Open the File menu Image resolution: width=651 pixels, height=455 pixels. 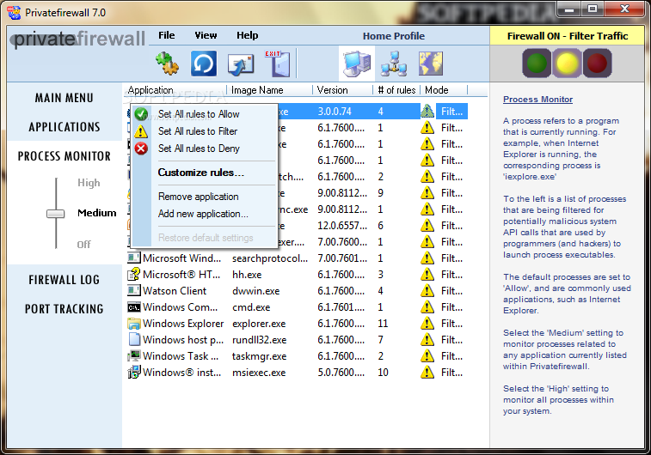pyautogui.click(x=167, y=36)
